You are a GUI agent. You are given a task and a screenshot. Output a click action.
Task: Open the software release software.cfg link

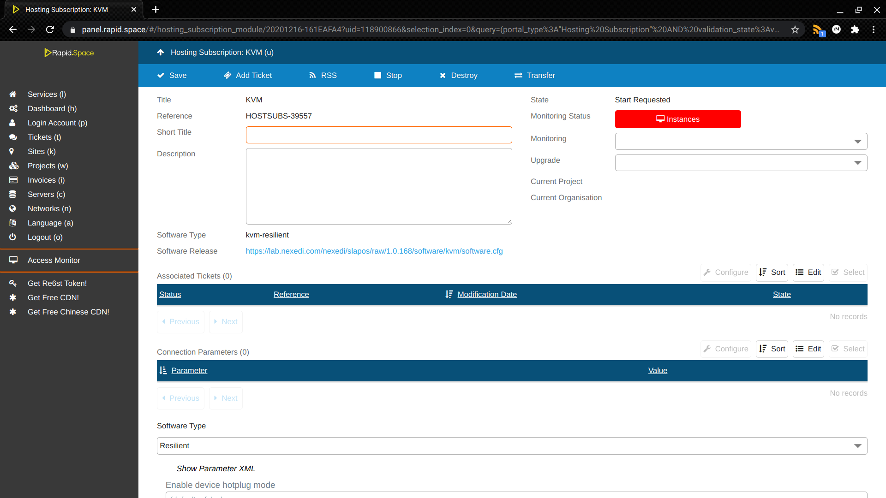point(374,251)
